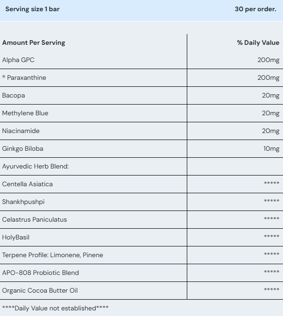
Task: Click the Amount Per Serving header
Action: [34, 43]
